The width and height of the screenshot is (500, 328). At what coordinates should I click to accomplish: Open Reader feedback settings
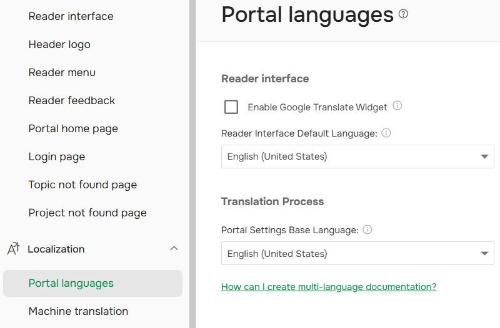coord(72,100)
